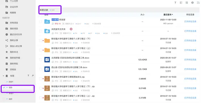
Task: Check the 共同发布文件夹 row checkbox
Action: pos(41,31)
